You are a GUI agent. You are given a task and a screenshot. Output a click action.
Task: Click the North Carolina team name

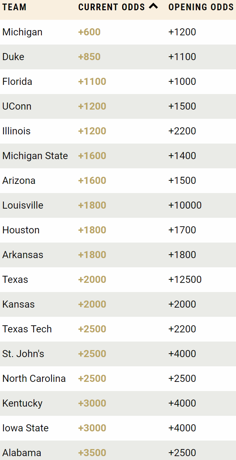(34, 379)
